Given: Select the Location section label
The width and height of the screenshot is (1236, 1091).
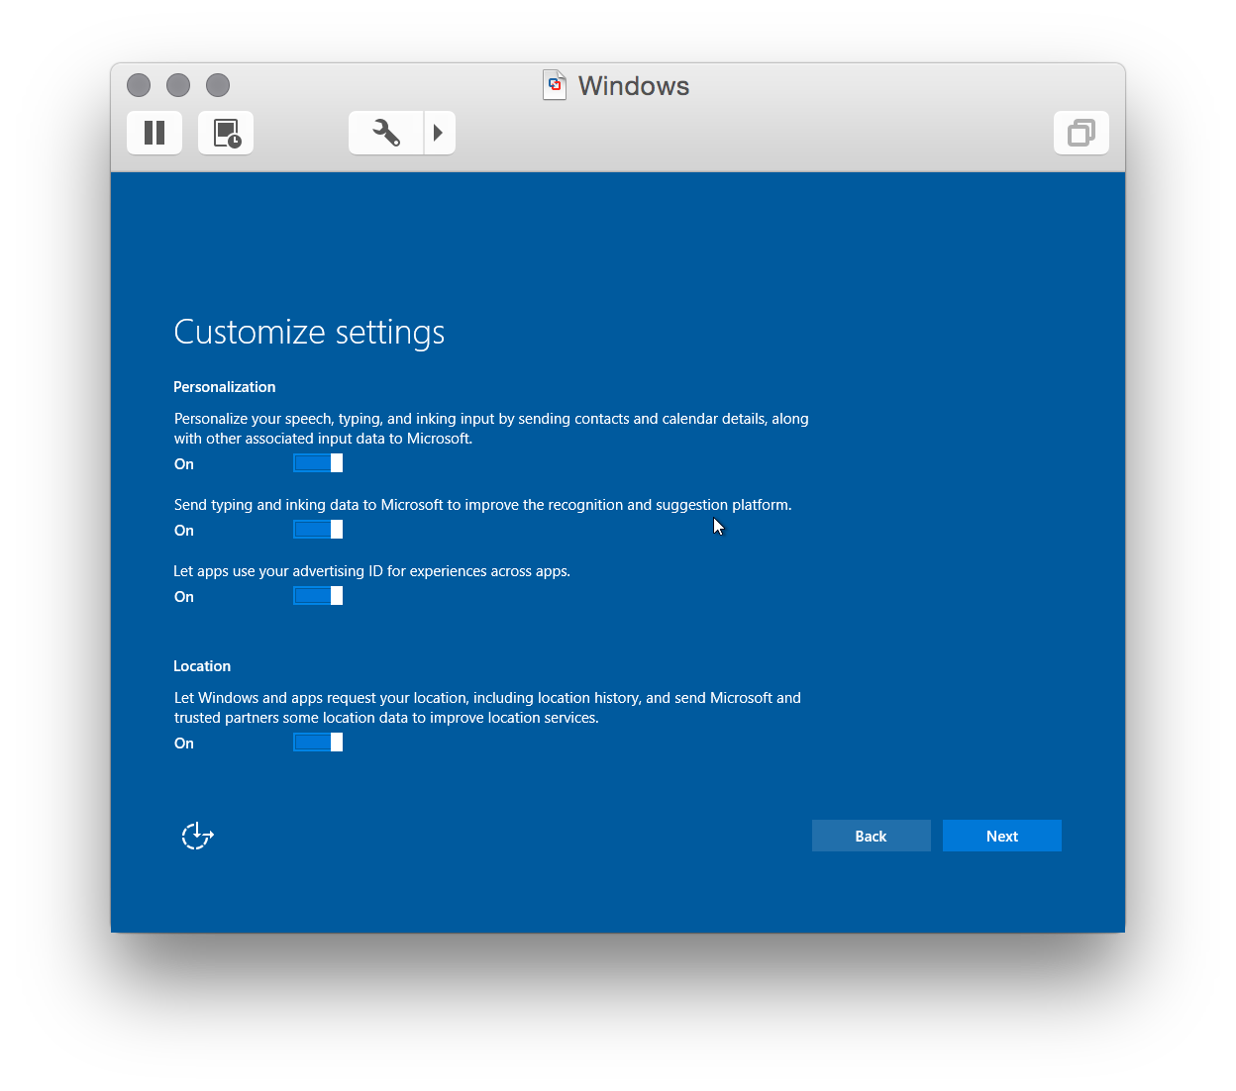Looking at the screenshot, I should pyautogui.click(x=202, y=666).
